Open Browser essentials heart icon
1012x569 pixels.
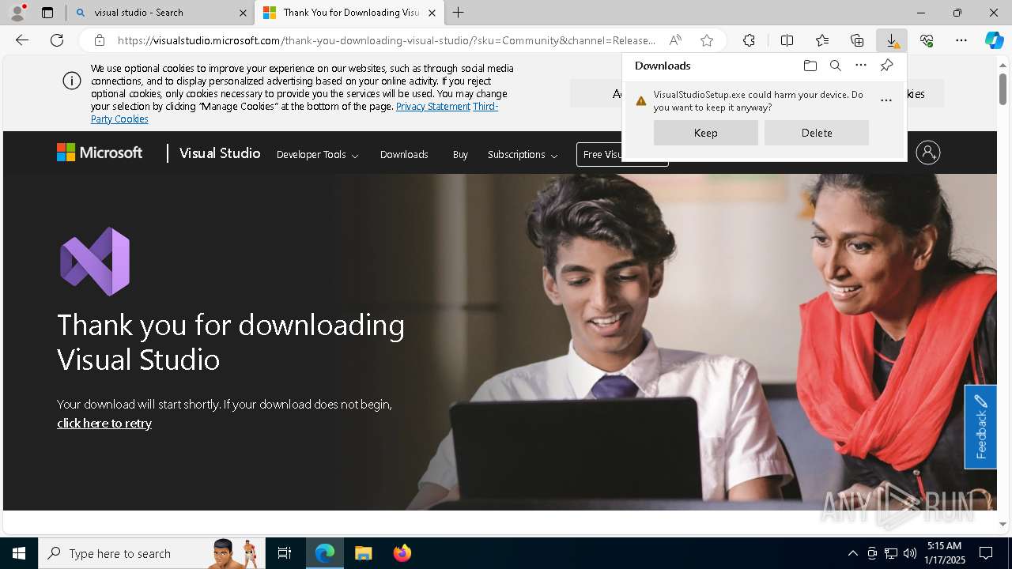click(x=927, y=40)
